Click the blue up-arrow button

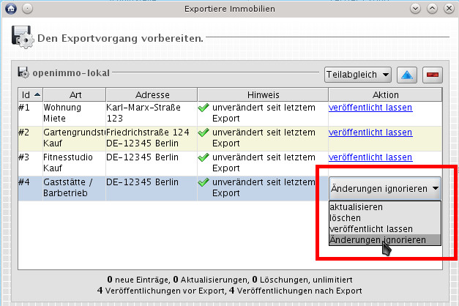[407, 75]
